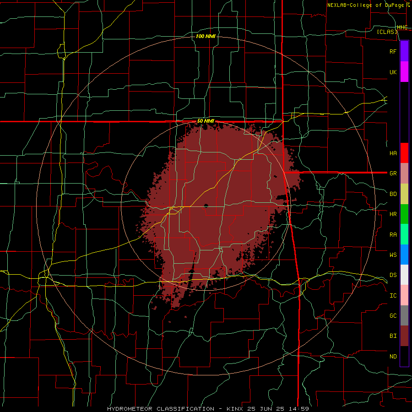Screen dimensions: 412x412
Task: Click the magenta UK legend swatch
Action: click(404, 72)
